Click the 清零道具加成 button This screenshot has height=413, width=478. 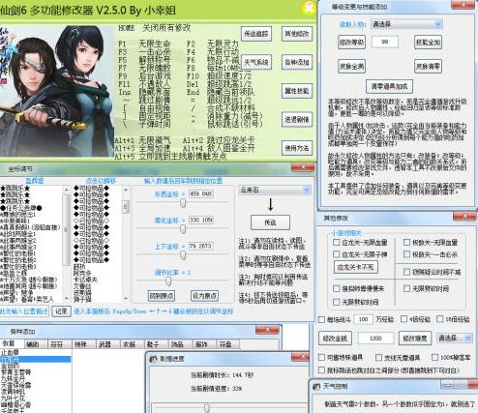389,86
